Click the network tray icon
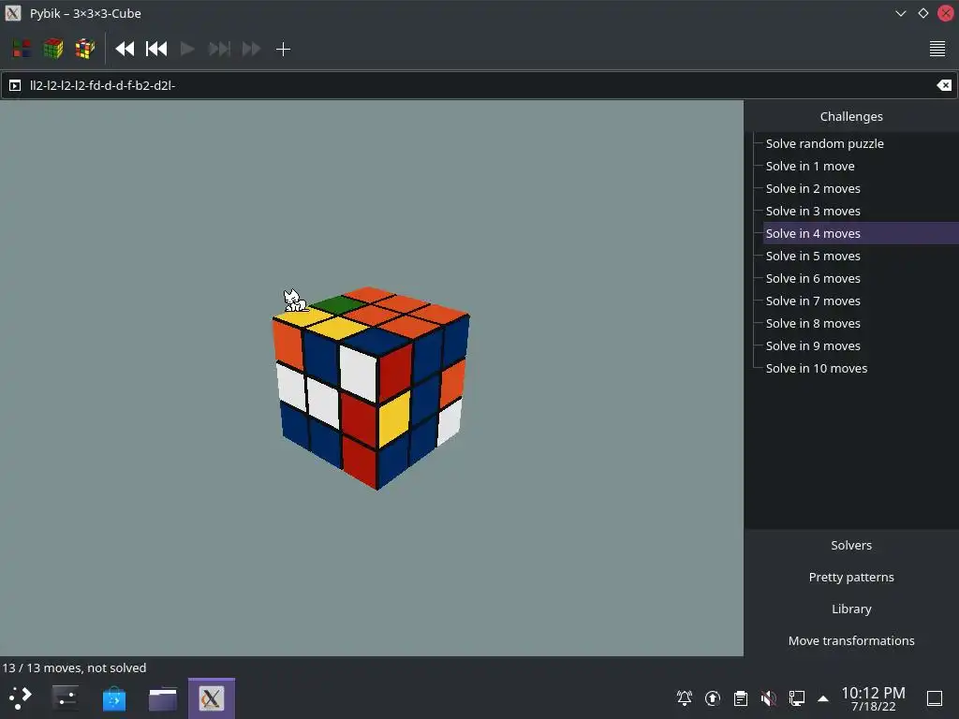Screen dimensions: 959x719 pyautogui.click(x=796, y=698)
